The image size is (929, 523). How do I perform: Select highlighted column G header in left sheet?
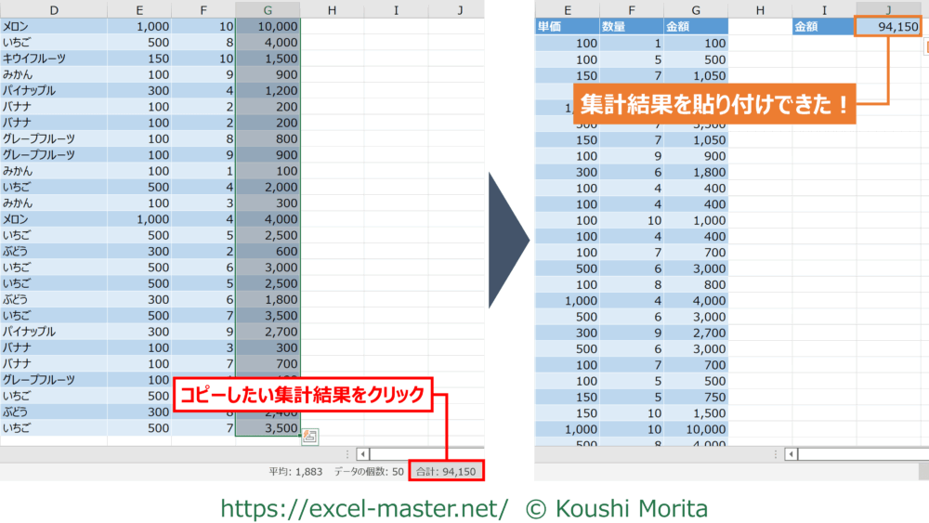(x=268, y=9)
